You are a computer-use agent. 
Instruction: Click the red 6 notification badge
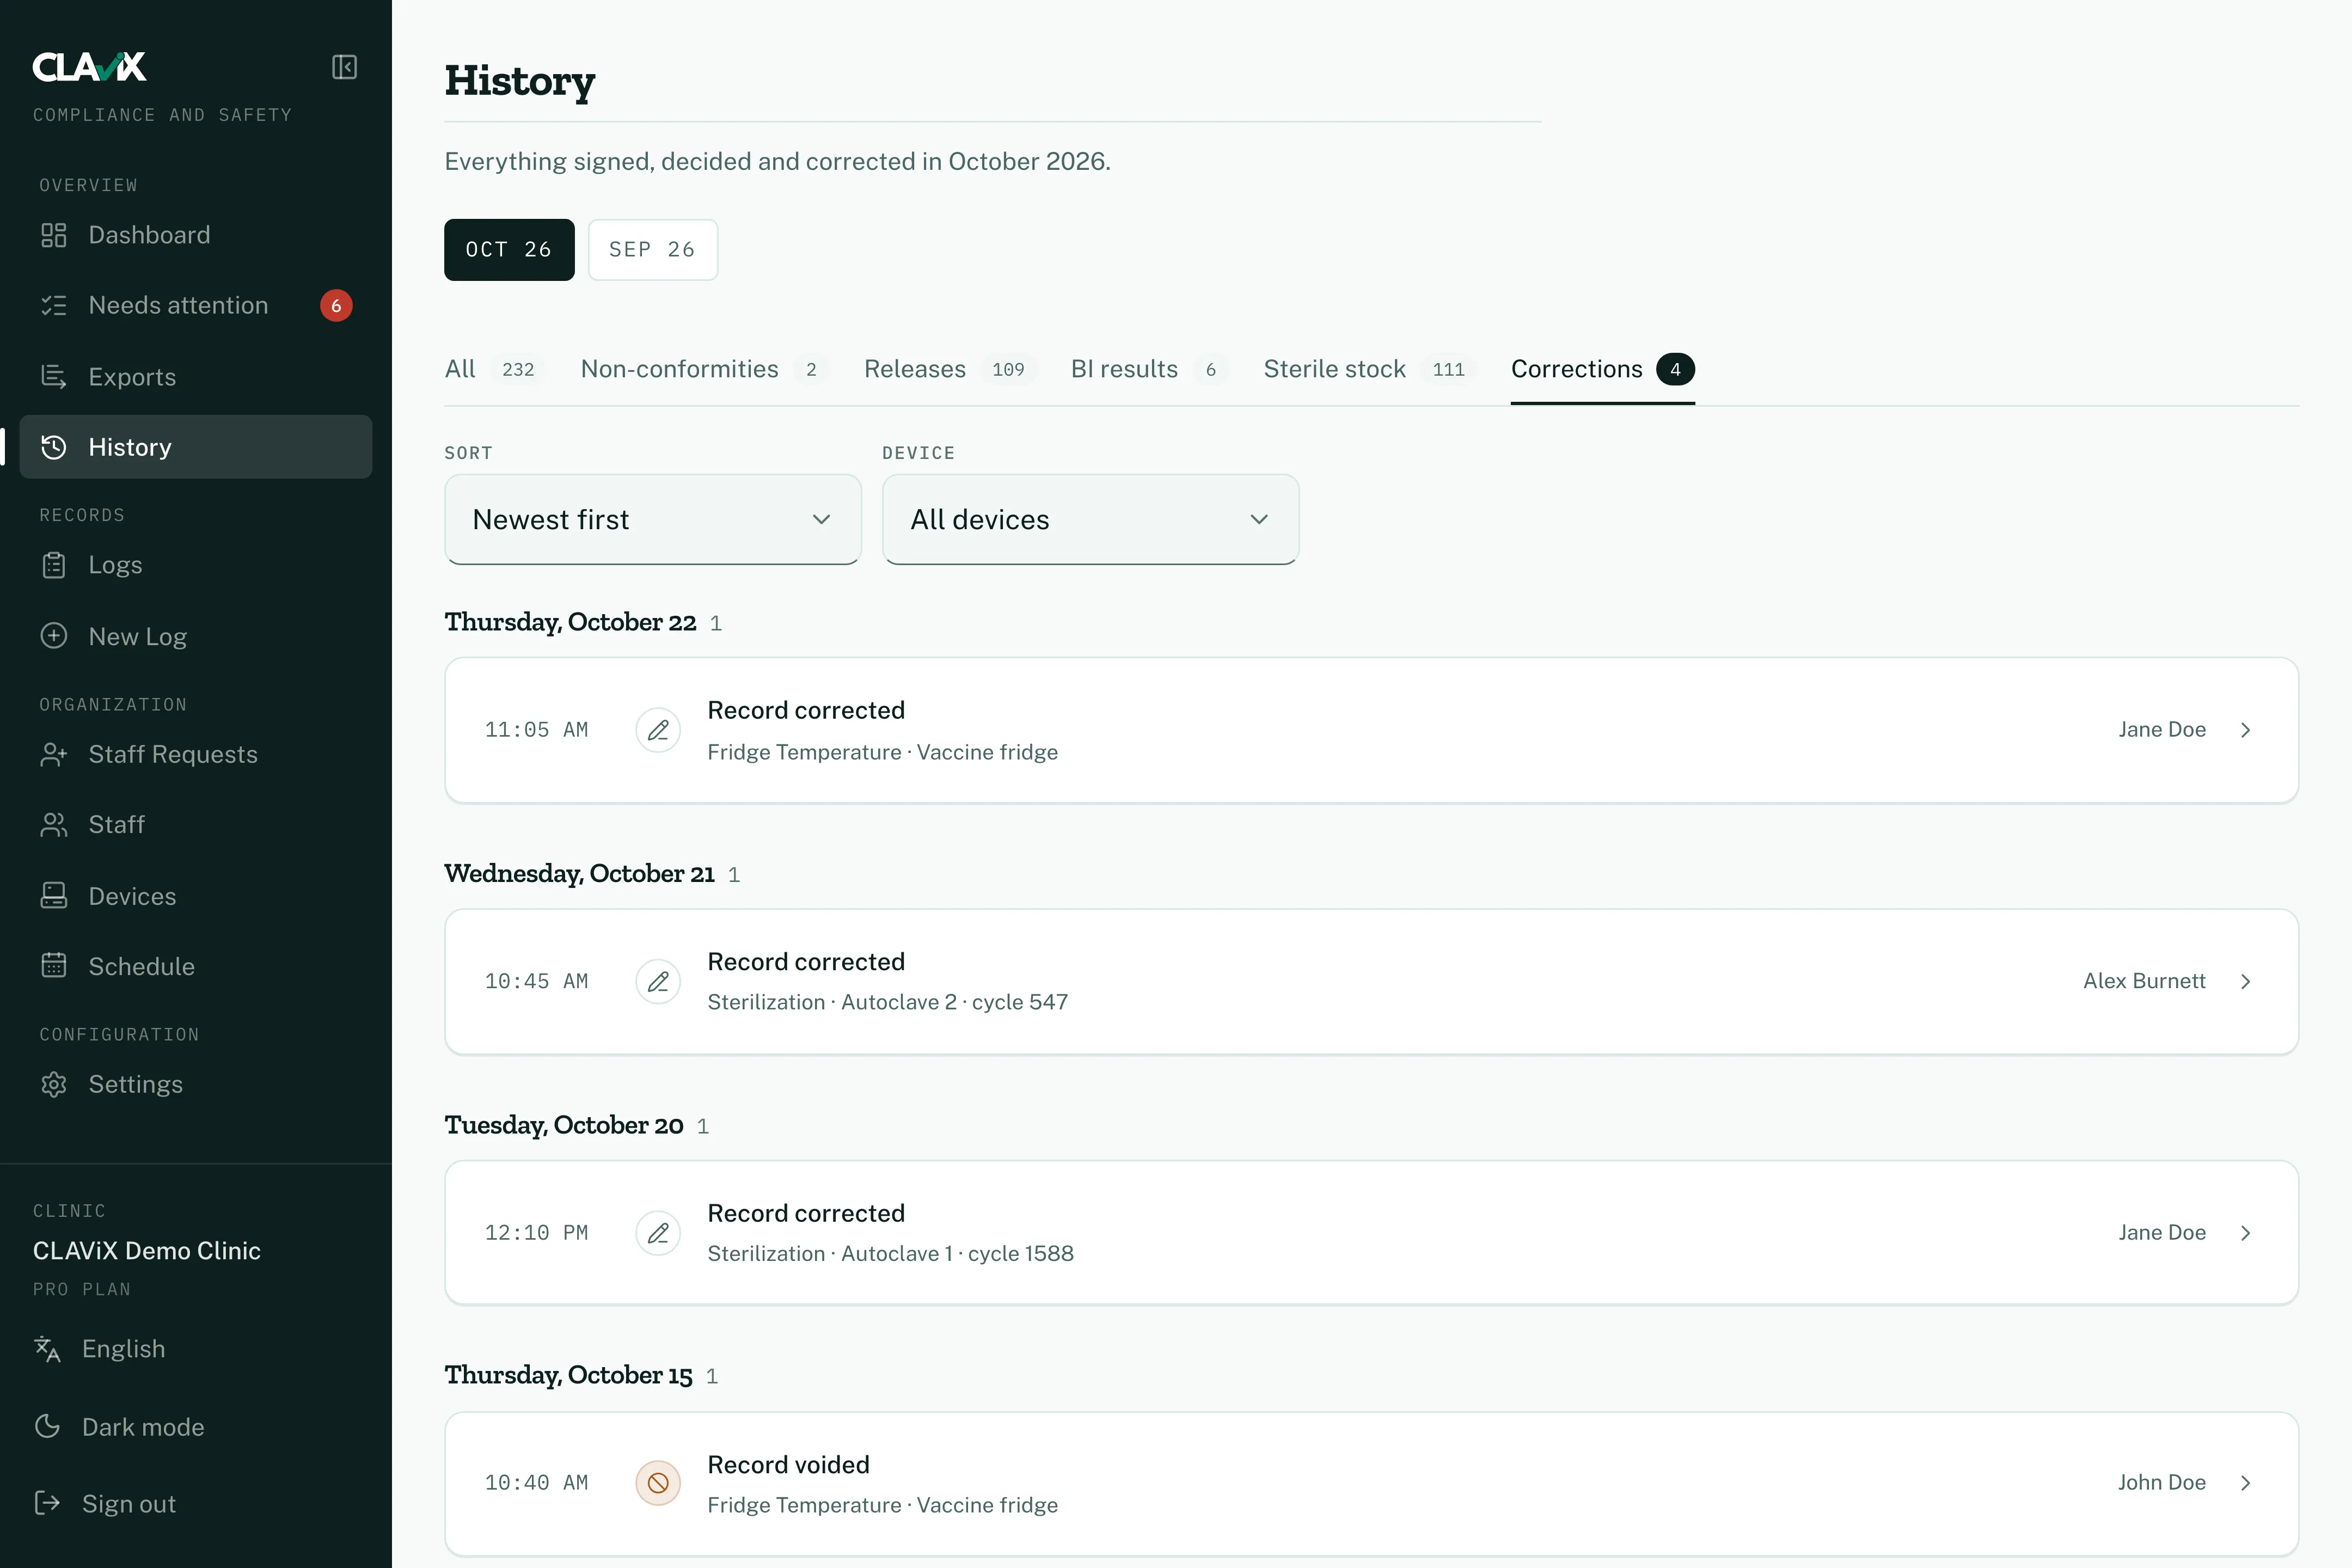pos(336,306)
